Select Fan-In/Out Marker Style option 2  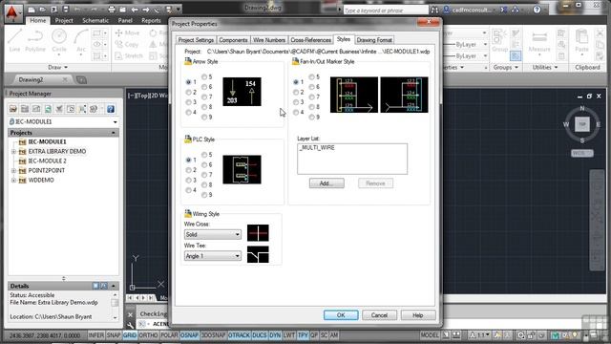click(x=296, y=93)
